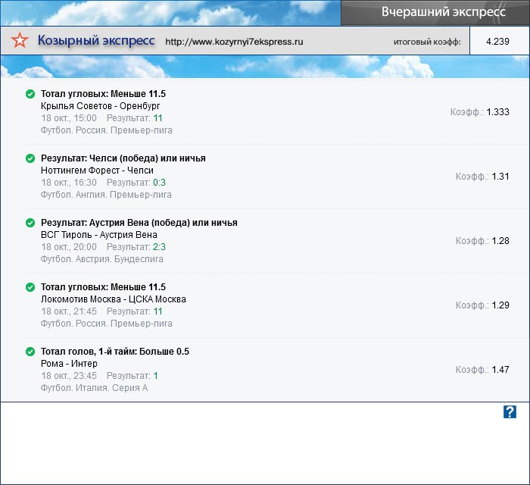Click green checkmark beside Рома - Интер bet

tap(30, 352)
